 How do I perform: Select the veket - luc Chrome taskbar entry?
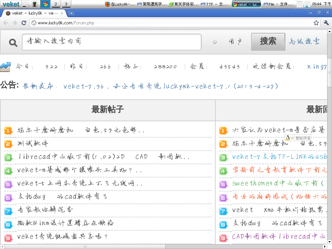[x=246, y=4]
